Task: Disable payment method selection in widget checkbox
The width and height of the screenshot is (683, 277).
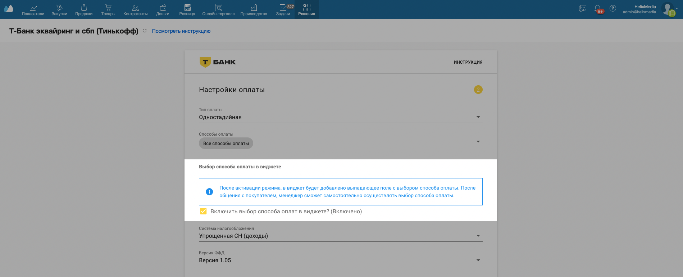Action: point(203,212)
